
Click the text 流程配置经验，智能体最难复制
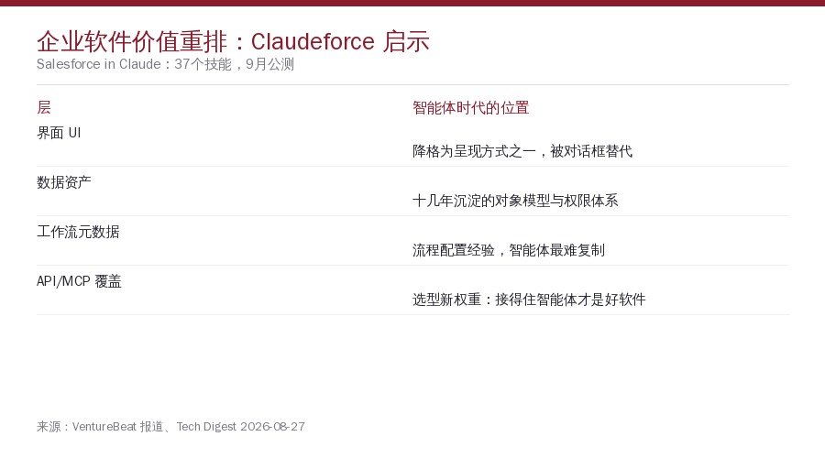(x=508, y=250)
